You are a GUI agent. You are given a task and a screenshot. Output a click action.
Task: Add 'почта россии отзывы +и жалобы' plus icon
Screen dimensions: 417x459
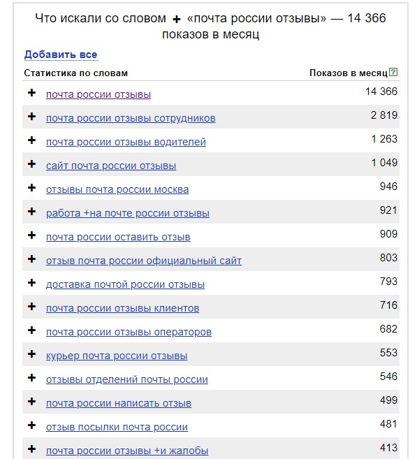click(x=31, y=449)
